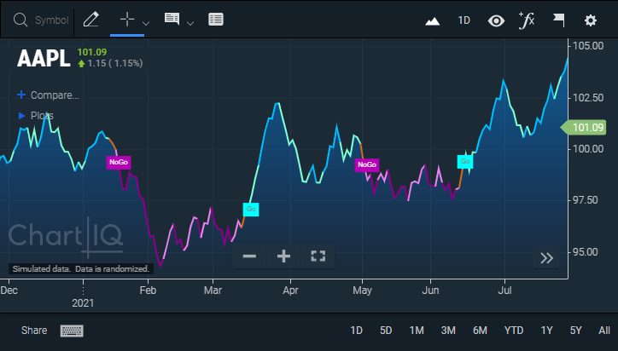Open the table view icon
Viewport: 618px width, 351px height.
point(216,20)
